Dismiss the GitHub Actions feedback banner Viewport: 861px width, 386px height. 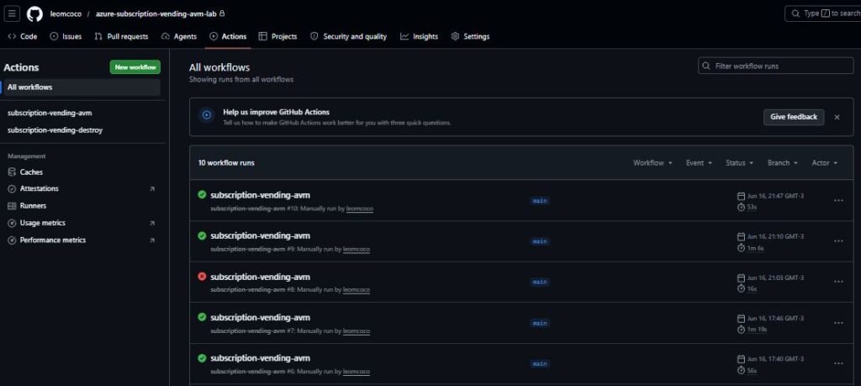[837, 117]
